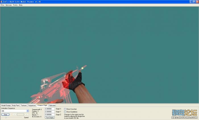The width and height of the screenshot is (199, 120).
Task: Minimize the Model Viewer window
Action: [191, 2]
